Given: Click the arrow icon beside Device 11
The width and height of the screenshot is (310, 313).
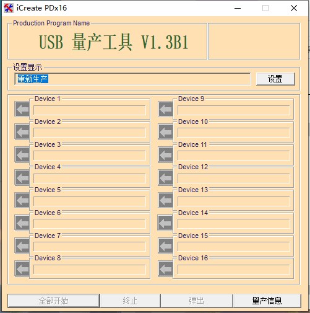Looking at the screenshot, I should tap(165, 154).
